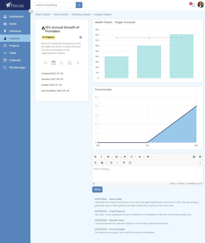
Task: Open the font size dropdown in the editor
Action: coord(132,156)
